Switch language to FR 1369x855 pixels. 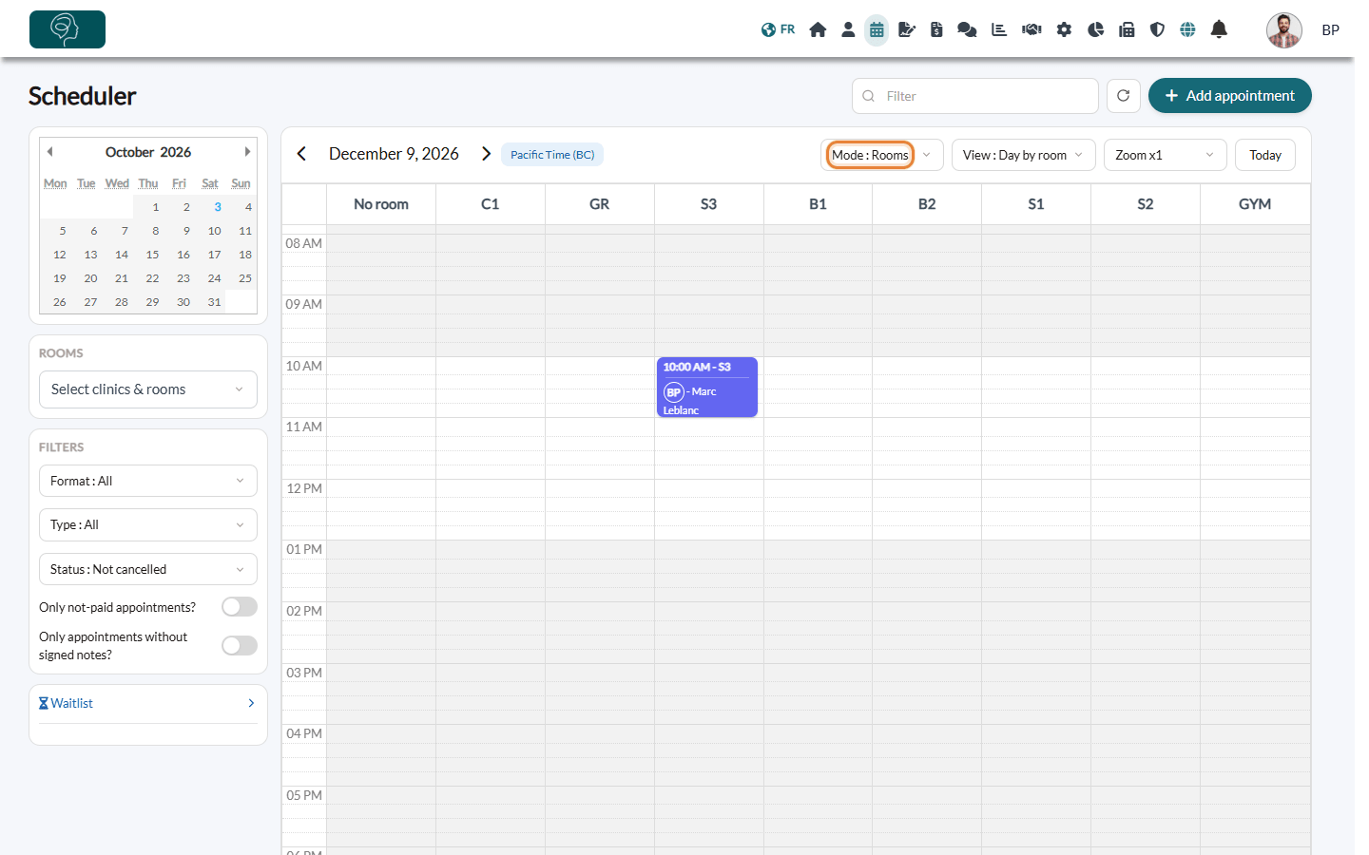pos(778,29)
